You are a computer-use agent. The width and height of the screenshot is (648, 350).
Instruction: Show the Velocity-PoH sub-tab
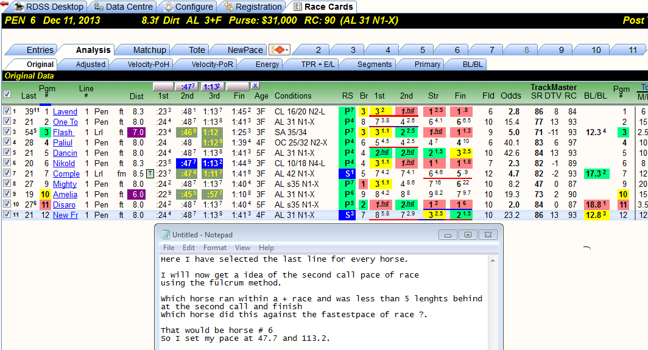148,65
